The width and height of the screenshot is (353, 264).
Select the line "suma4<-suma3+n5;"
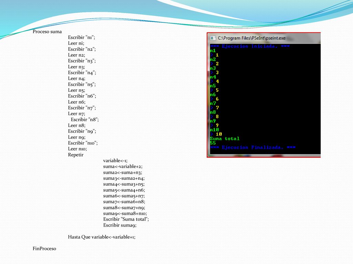124,184
